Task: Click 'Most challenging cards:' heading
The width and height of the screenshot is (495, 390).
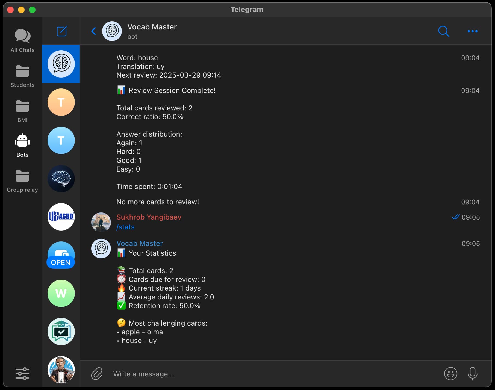Action: pos(168,323)
